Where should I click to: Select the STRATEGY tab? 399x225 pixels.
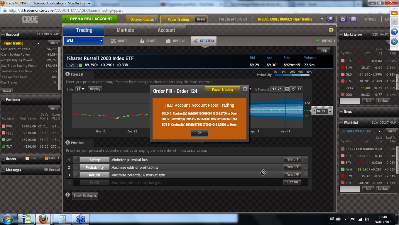click(x=204, y=41)
